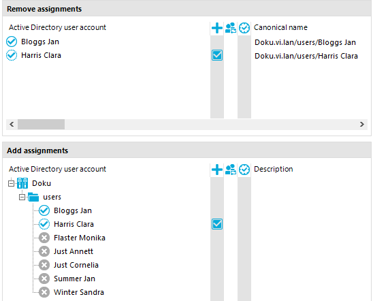Uncheck Harris Clara checkbox in Remove assignments

[217, 55]
